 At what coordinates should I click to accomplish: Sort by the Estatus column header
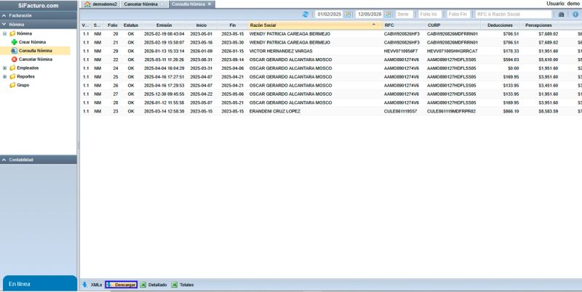click(131, 25)
